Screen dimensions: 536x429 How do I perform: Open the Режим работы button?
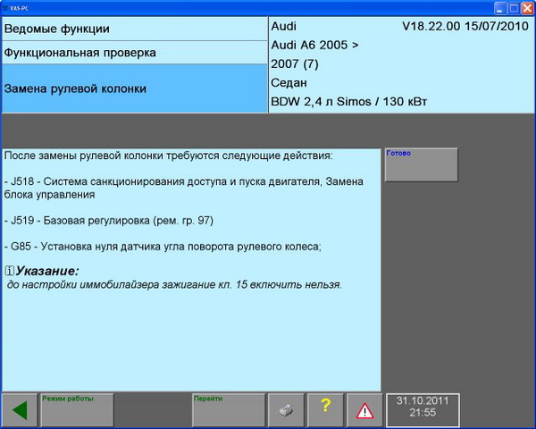(x=77, y=410)
